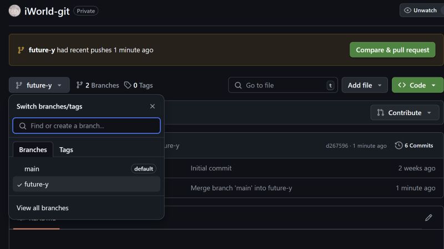Image resolution: width=444 pixels, height=249 pixels.
Task: Select the future-y branch entry
Action: [x=87, y=184]
